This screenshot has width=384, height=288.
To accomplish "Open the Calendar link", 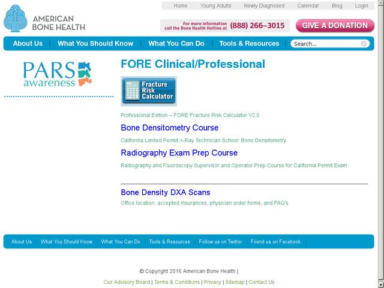I will pyautogui.click(x=308, y=5).
